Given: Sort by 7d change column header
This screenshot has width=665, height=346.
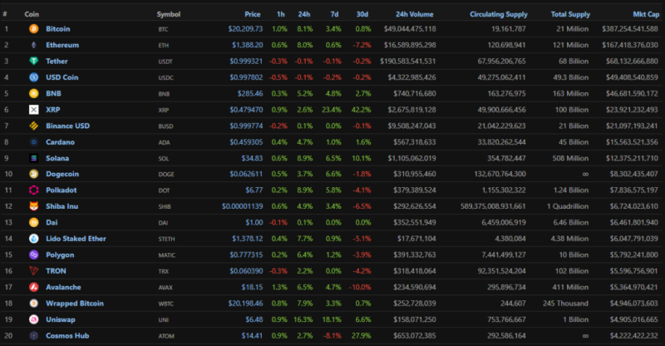Looking at the screenshot, I should coord(333,14).
